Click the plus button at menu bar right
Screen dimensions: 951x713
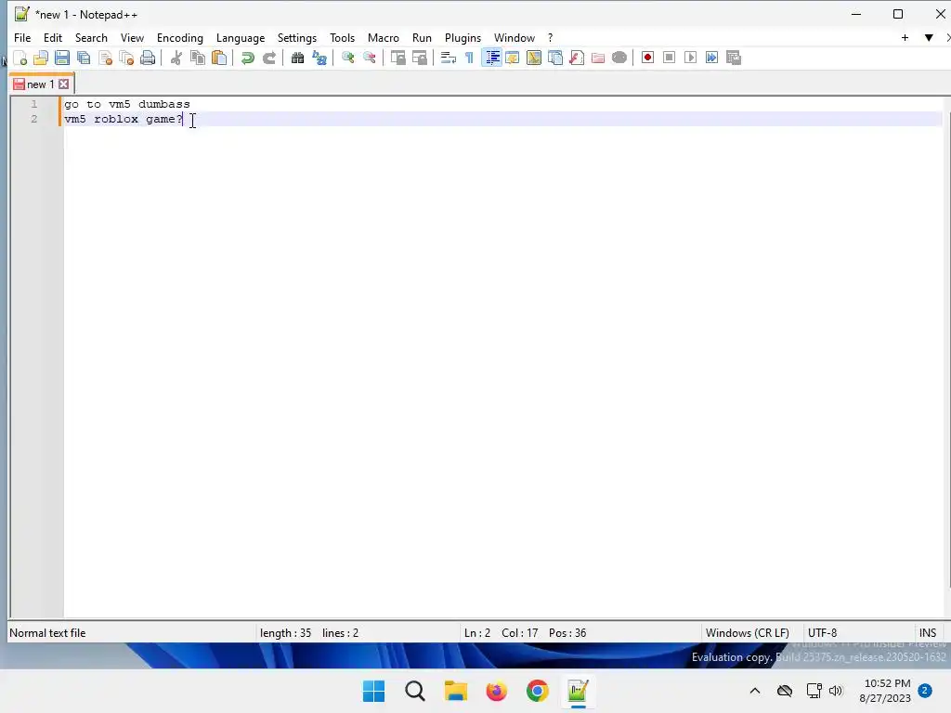[905, 37]
